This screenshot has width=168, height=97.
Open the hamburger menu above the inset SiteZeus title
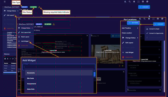(19, 19)
